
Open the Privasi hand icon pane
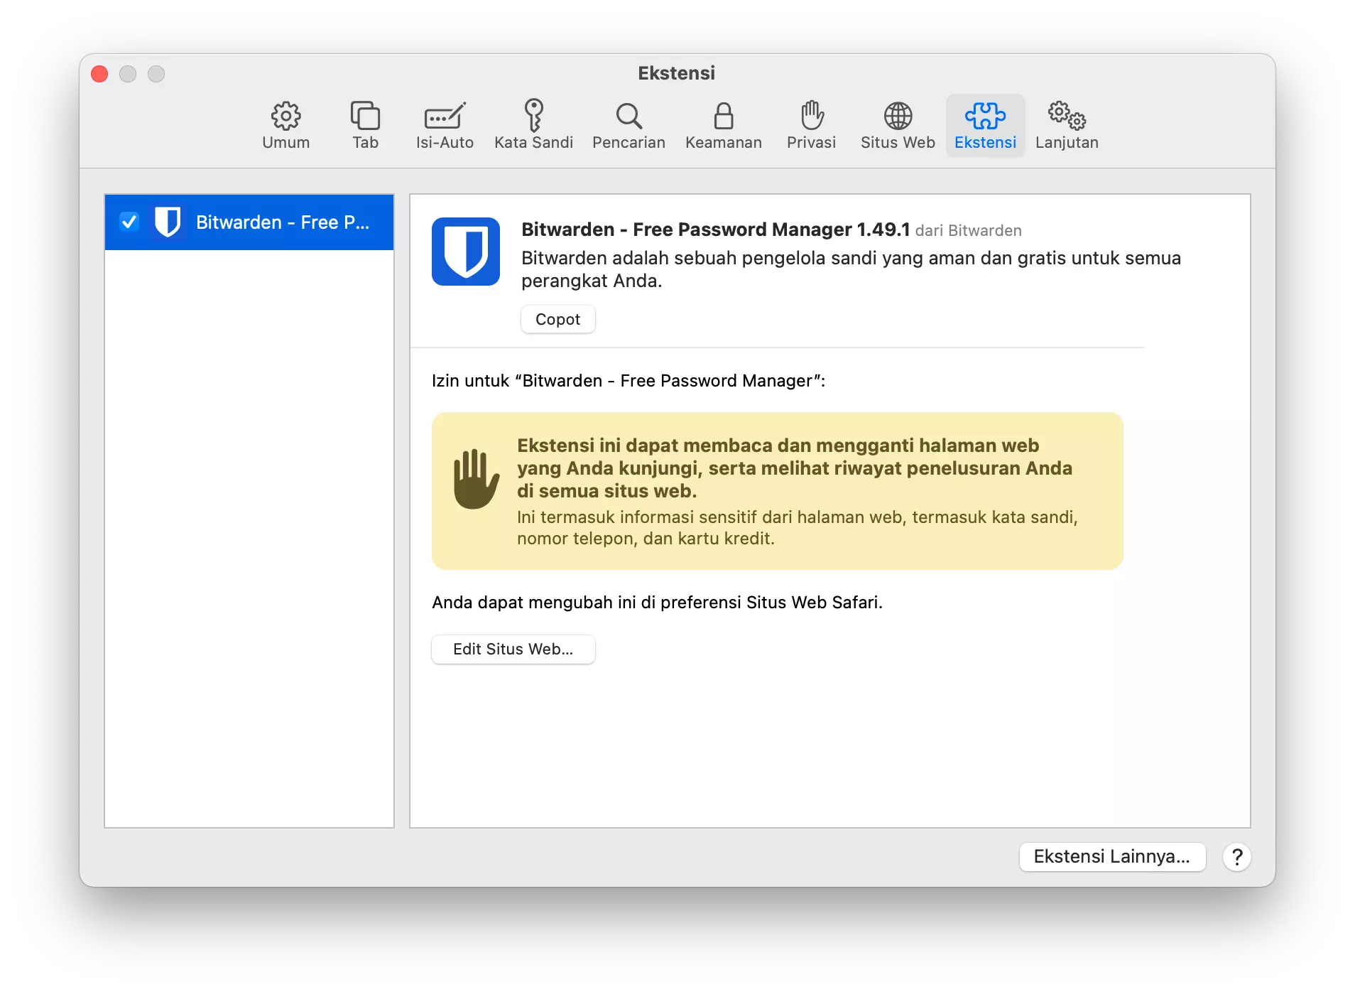[x=811, y=124]
